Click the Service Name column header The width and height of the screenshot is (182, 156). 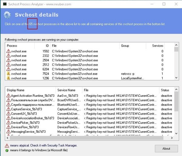[x=66, y=90]
